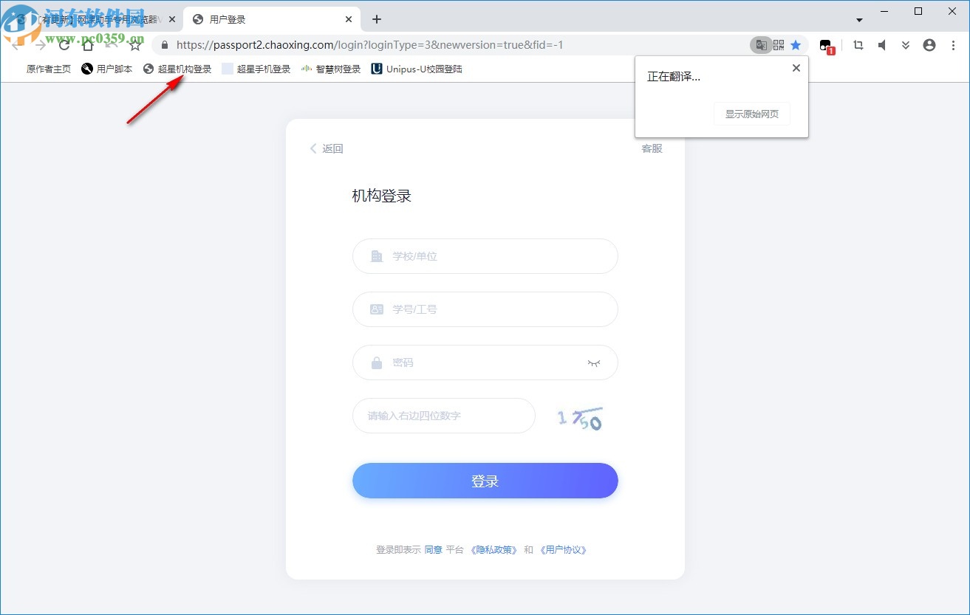Open the three-dot browser menu

click(954, 45)
